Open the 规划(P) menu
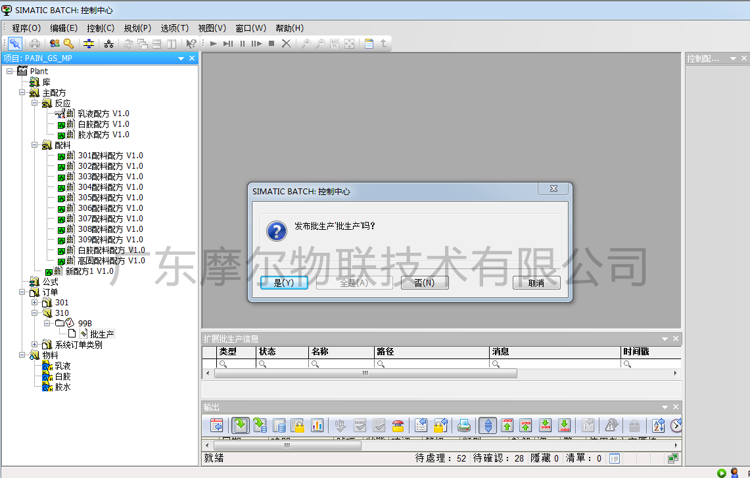Viewport: 750px width, 478px height. point(137,28)
